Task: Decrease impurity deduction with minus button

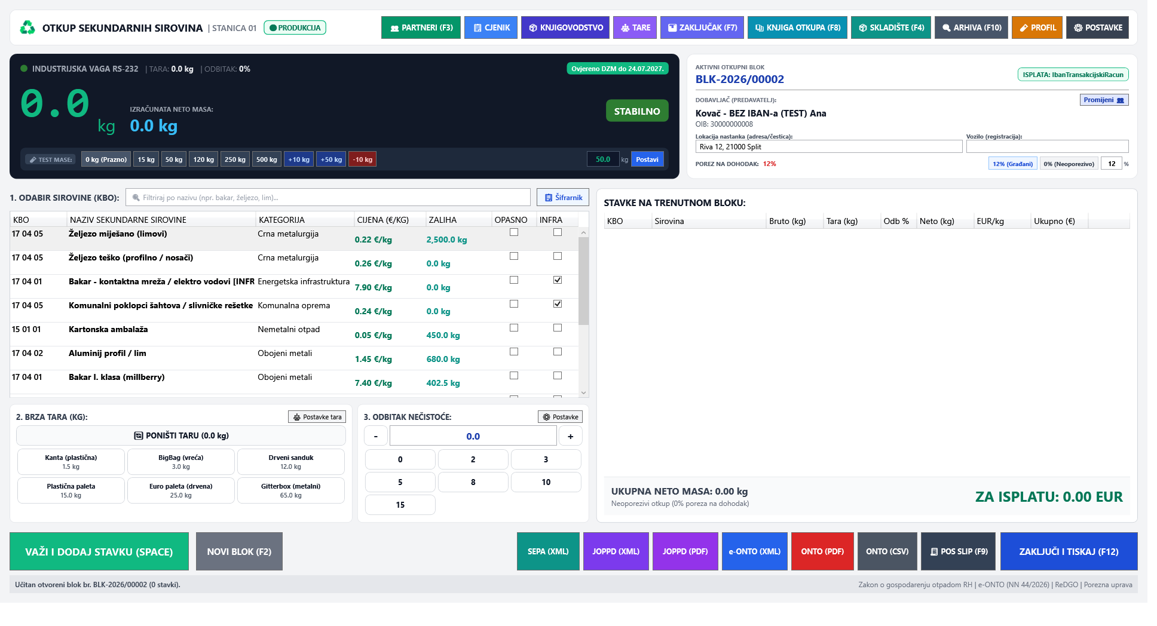Action: [x=375, y=436]
